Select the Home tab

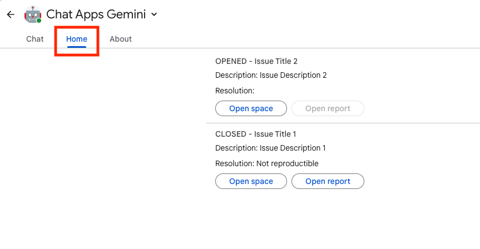coord(77,39)
